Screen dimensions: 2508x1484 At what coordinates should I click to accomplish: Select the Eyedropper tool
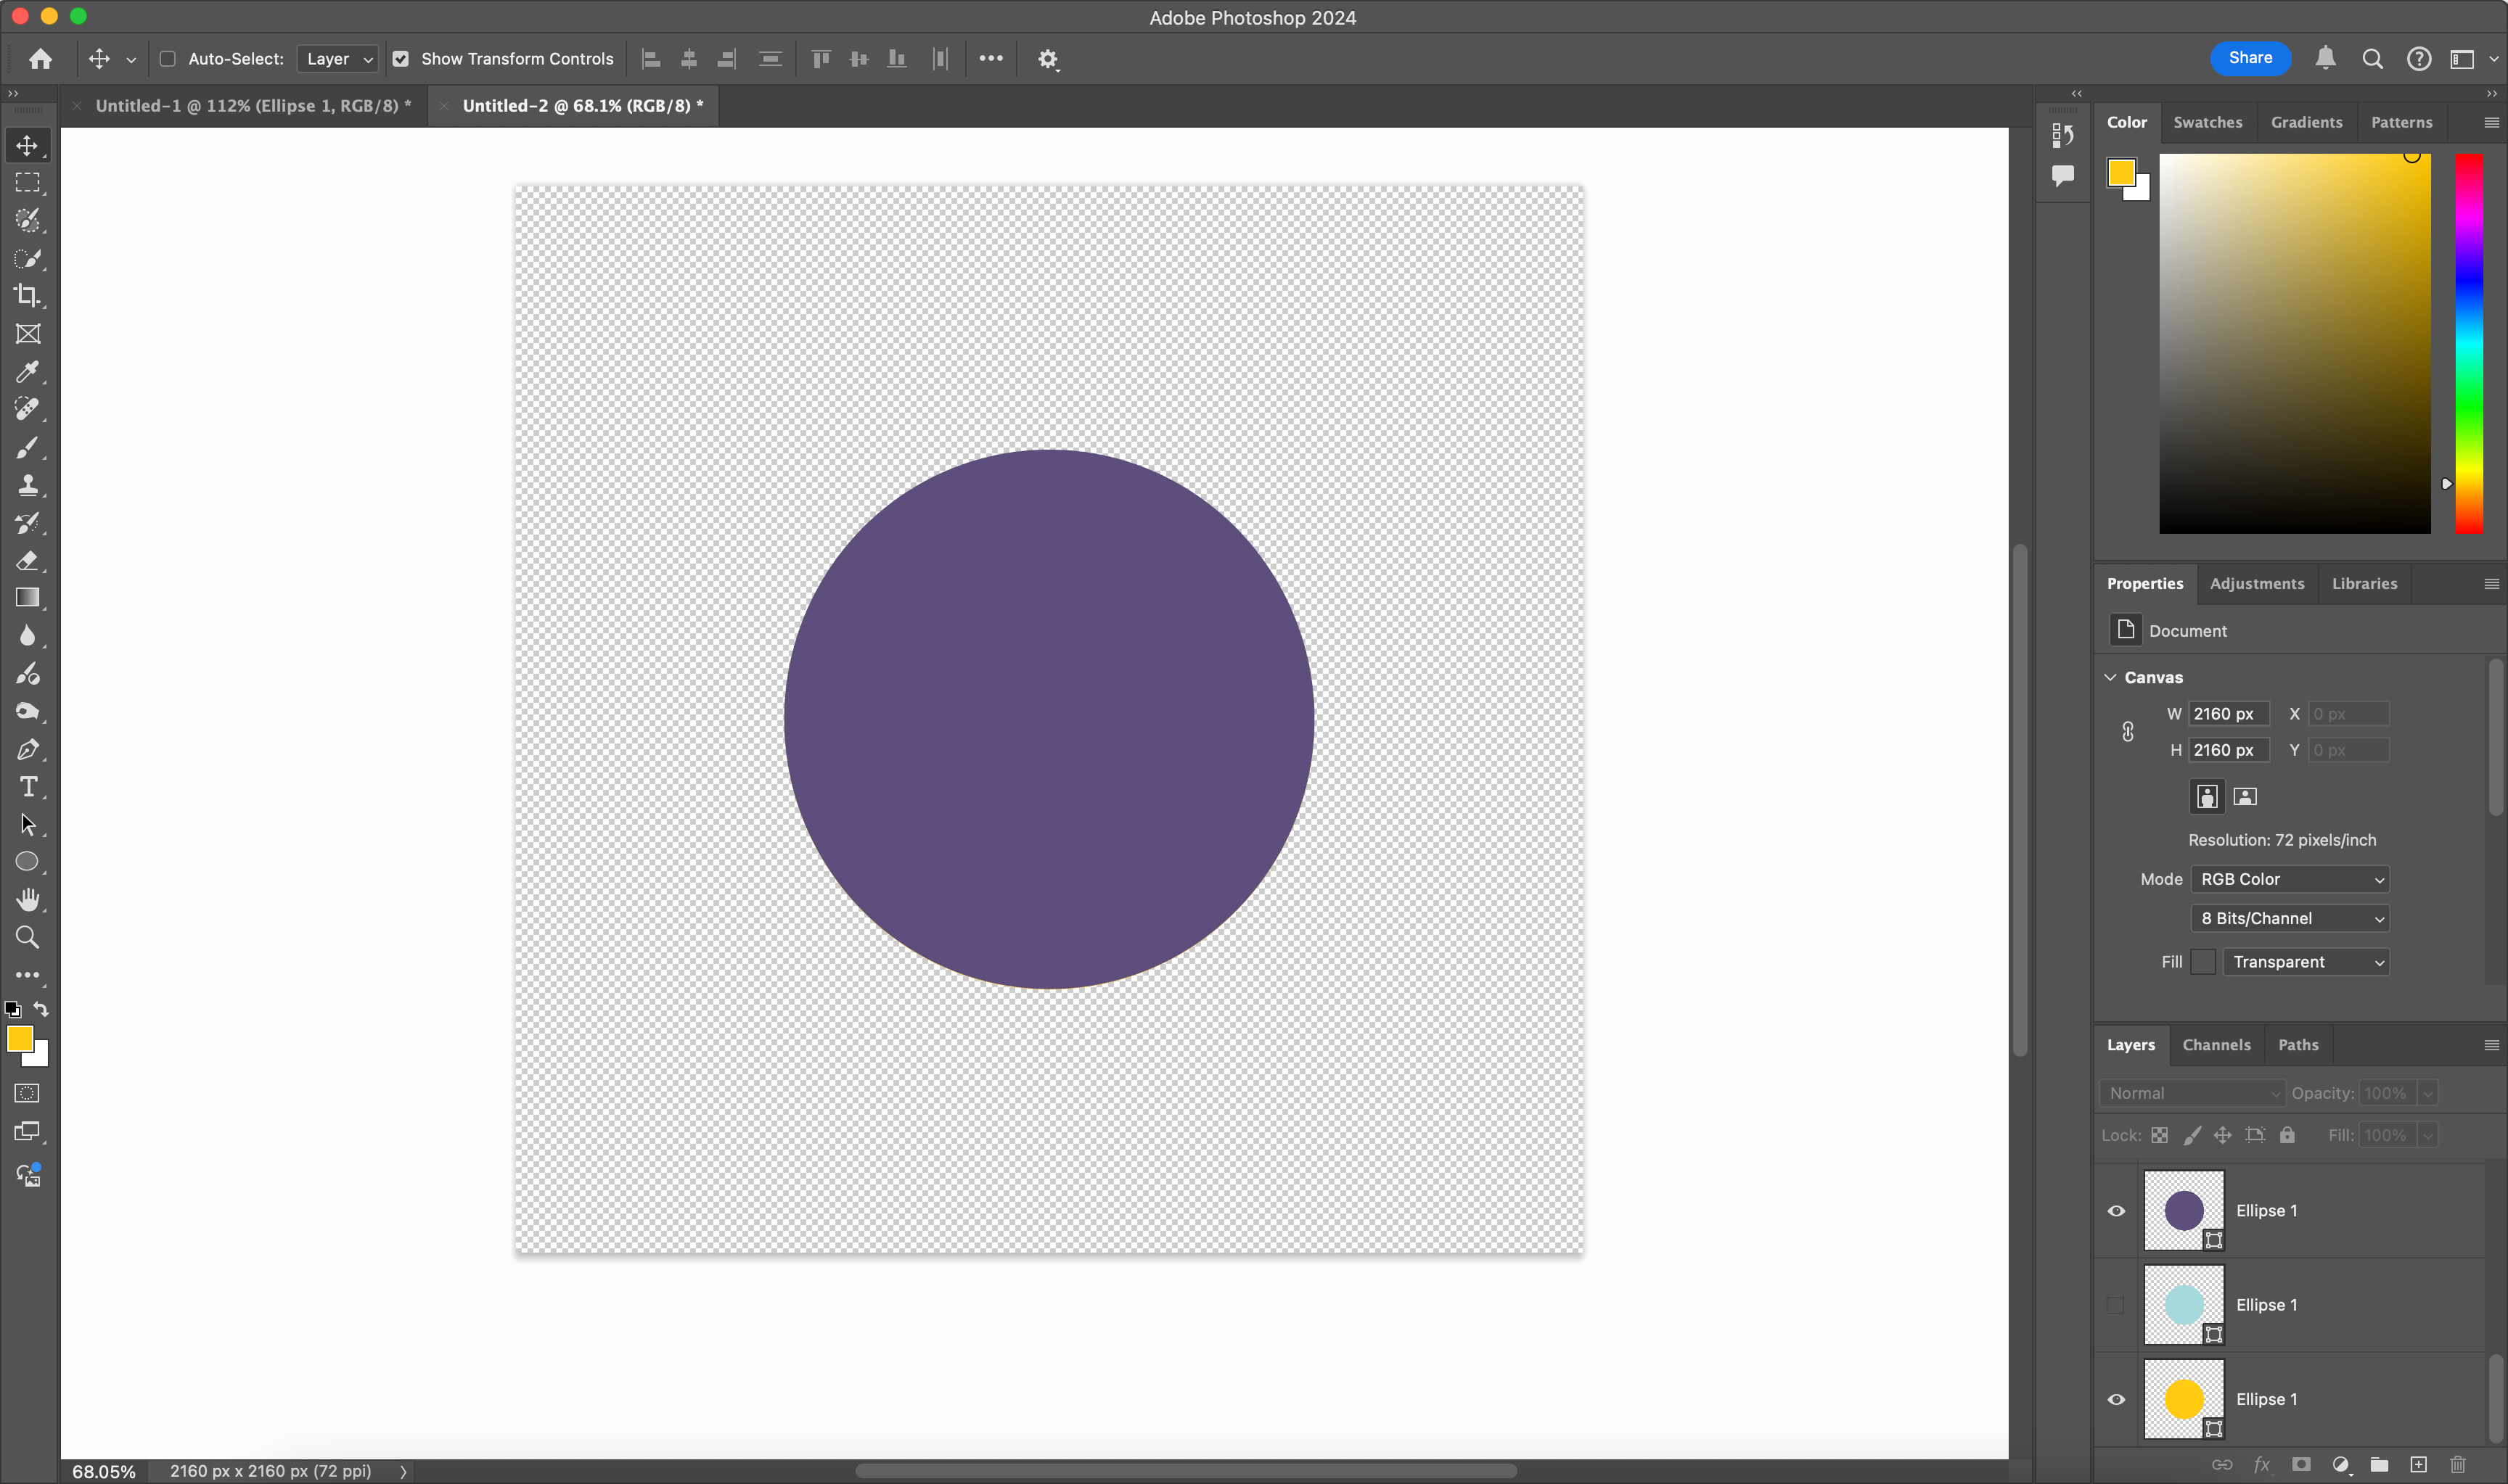click(28, 373)
